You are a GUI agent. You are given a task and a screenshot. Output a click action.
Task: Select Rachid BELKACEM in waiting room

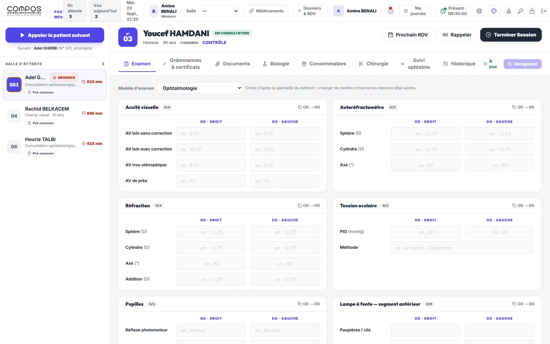click(x=55, y=116)
